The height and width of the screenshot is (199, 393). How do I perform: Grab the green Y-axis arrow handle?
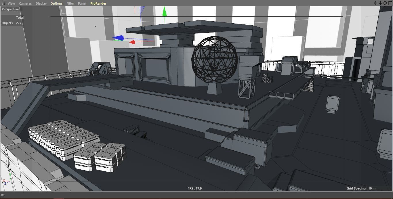[x=164, y=12]
